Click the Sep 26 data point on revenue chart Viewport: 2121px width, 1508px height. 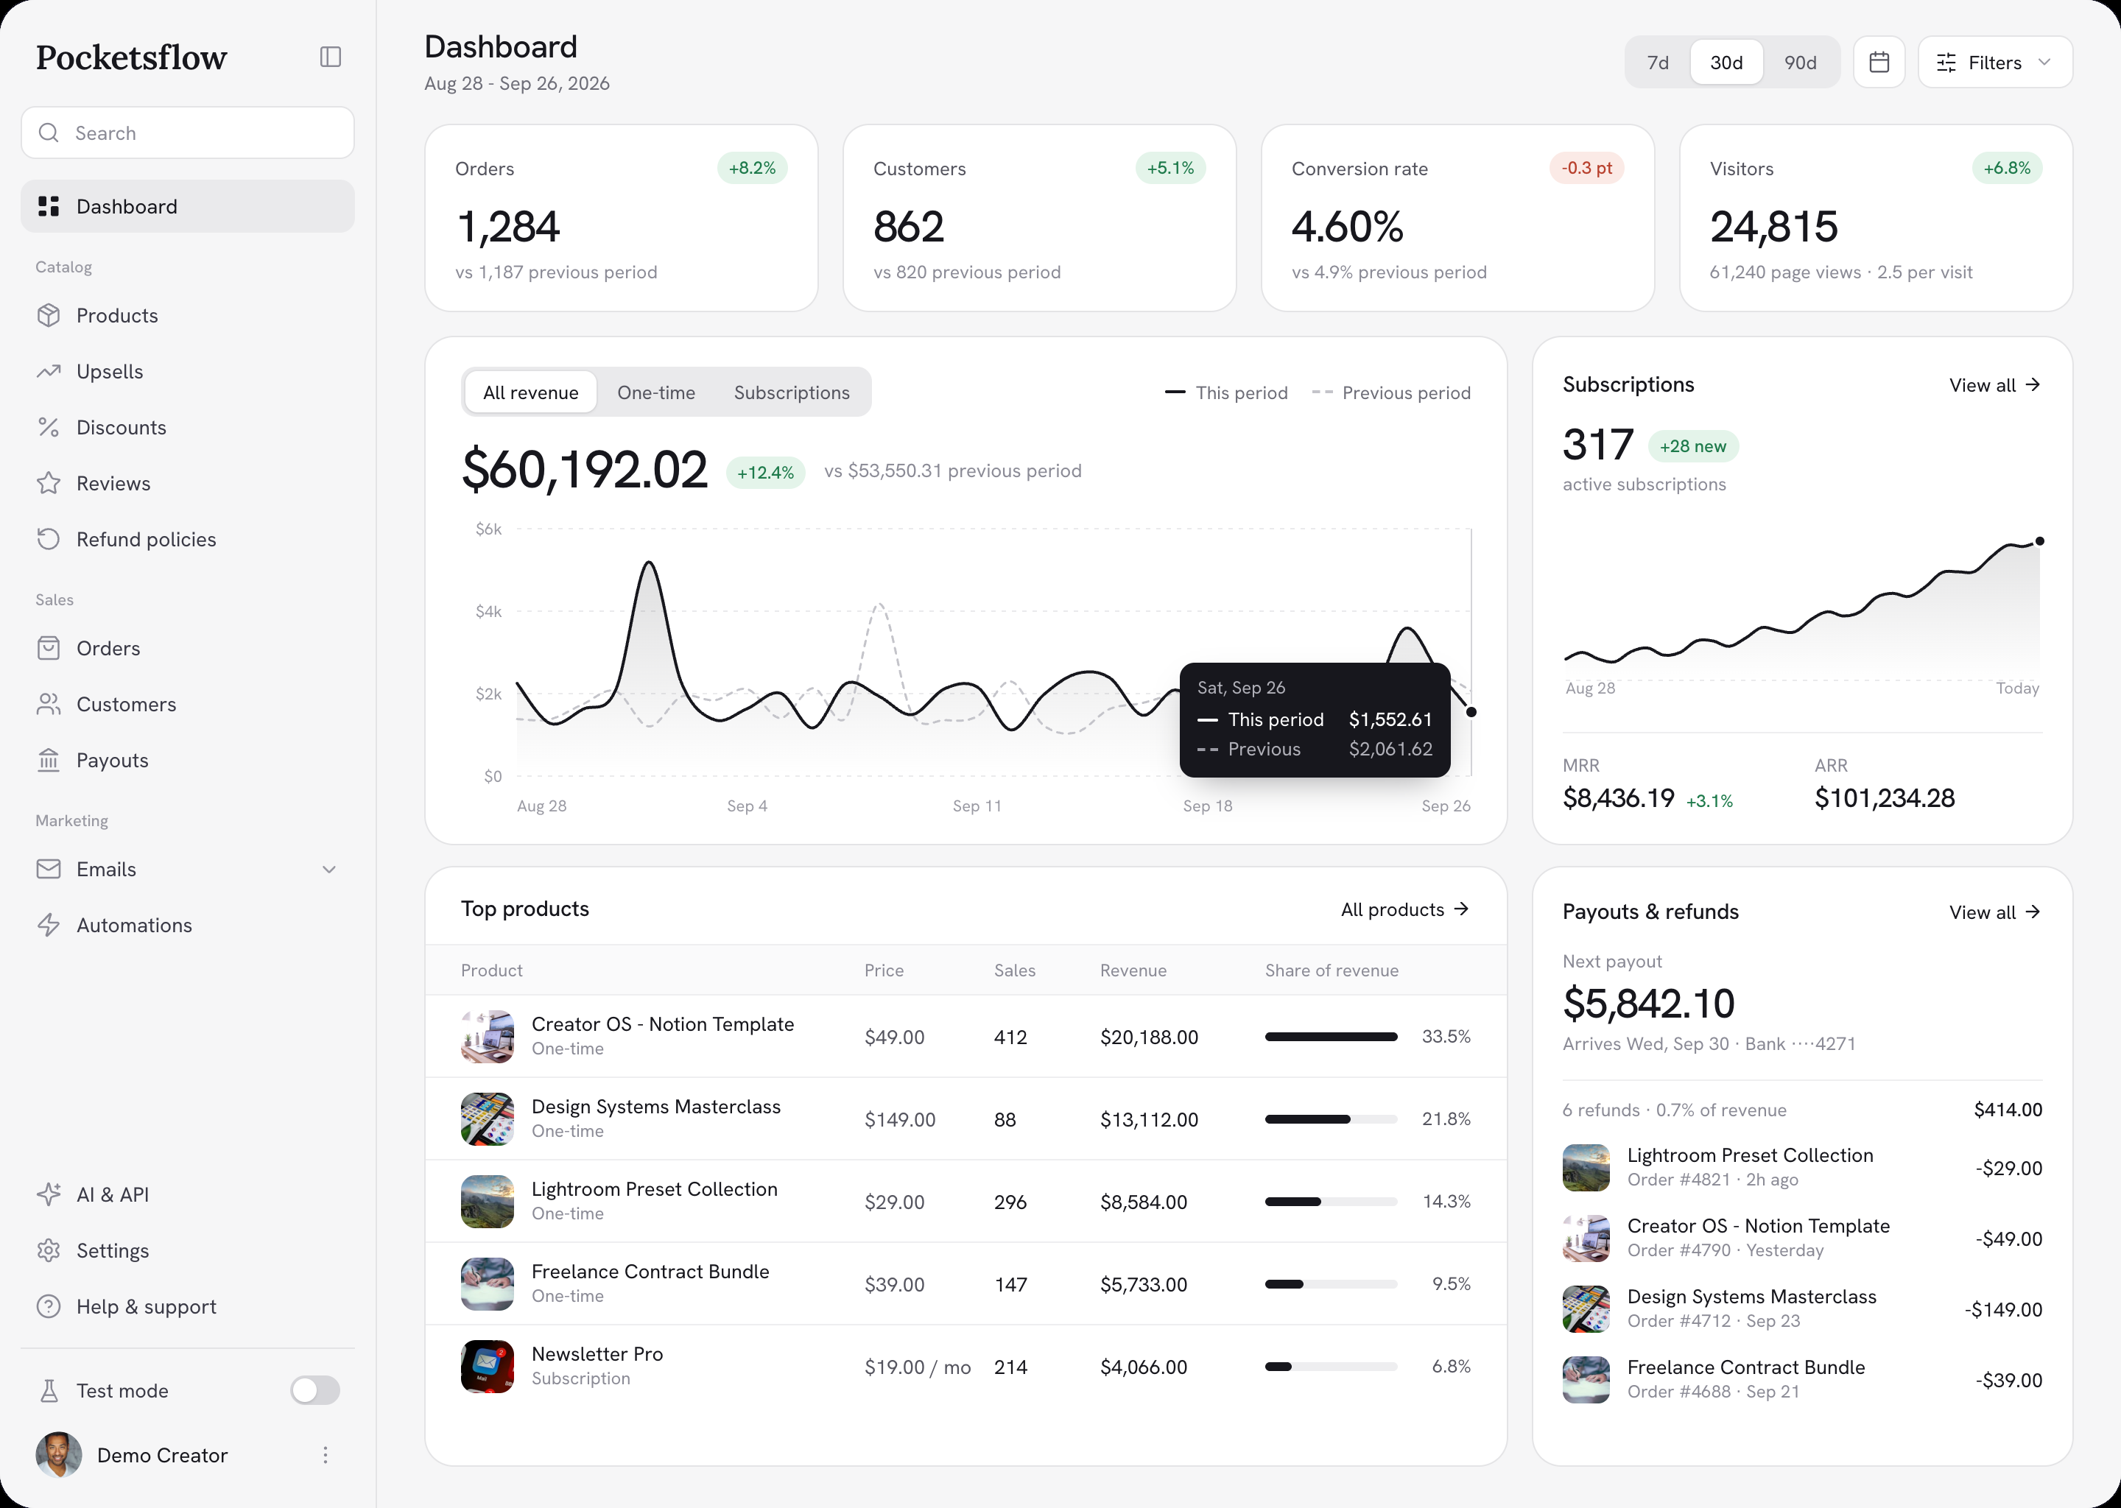point(1471,712)
